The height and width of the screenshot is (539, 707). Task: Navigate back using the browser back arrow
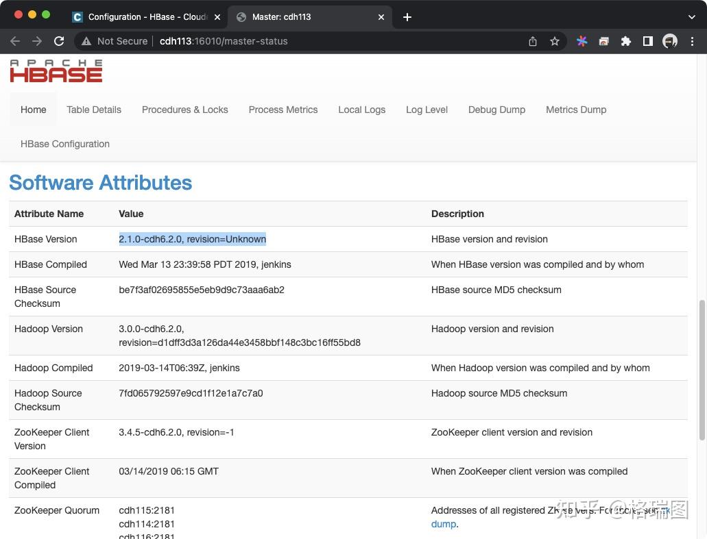(x=15, y=41)
